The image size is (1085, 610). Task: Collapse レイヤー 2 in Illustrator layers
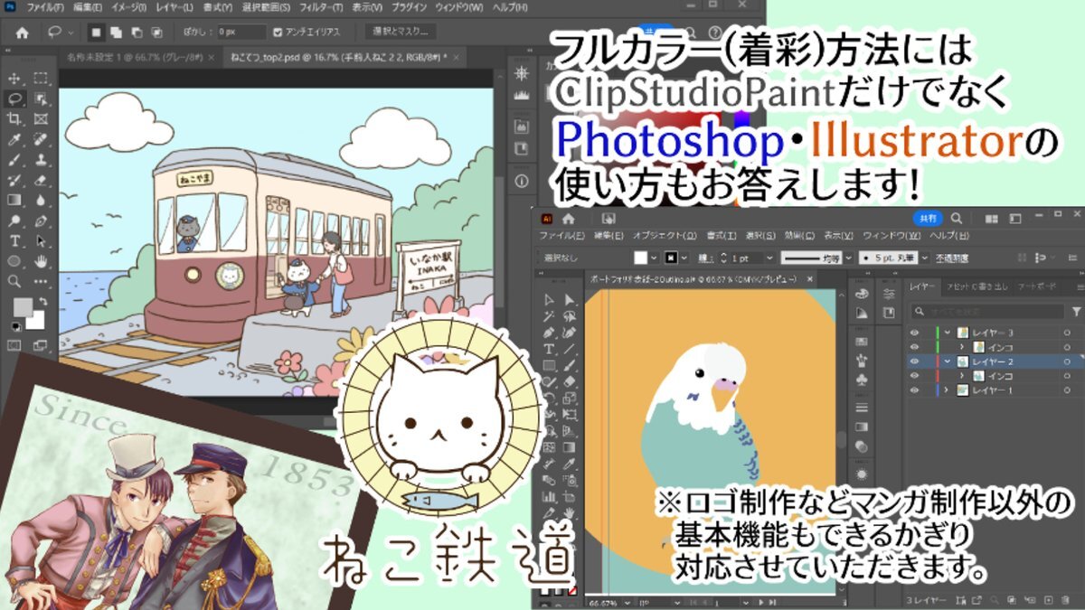[x=947, y=361]
